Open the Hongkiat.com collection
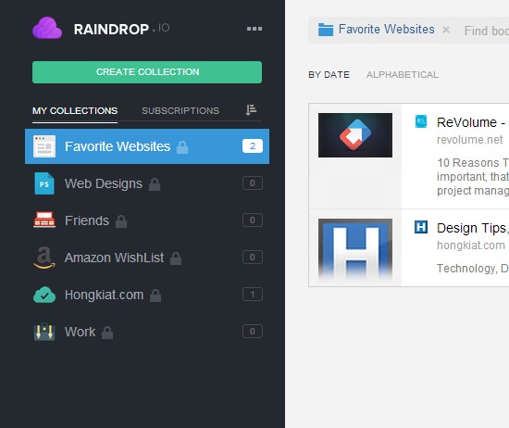 (x=147, y=295)
